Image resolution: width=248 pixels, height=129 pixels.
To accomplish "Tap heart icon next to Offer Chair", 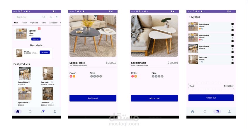I will [x=52, y=103].
